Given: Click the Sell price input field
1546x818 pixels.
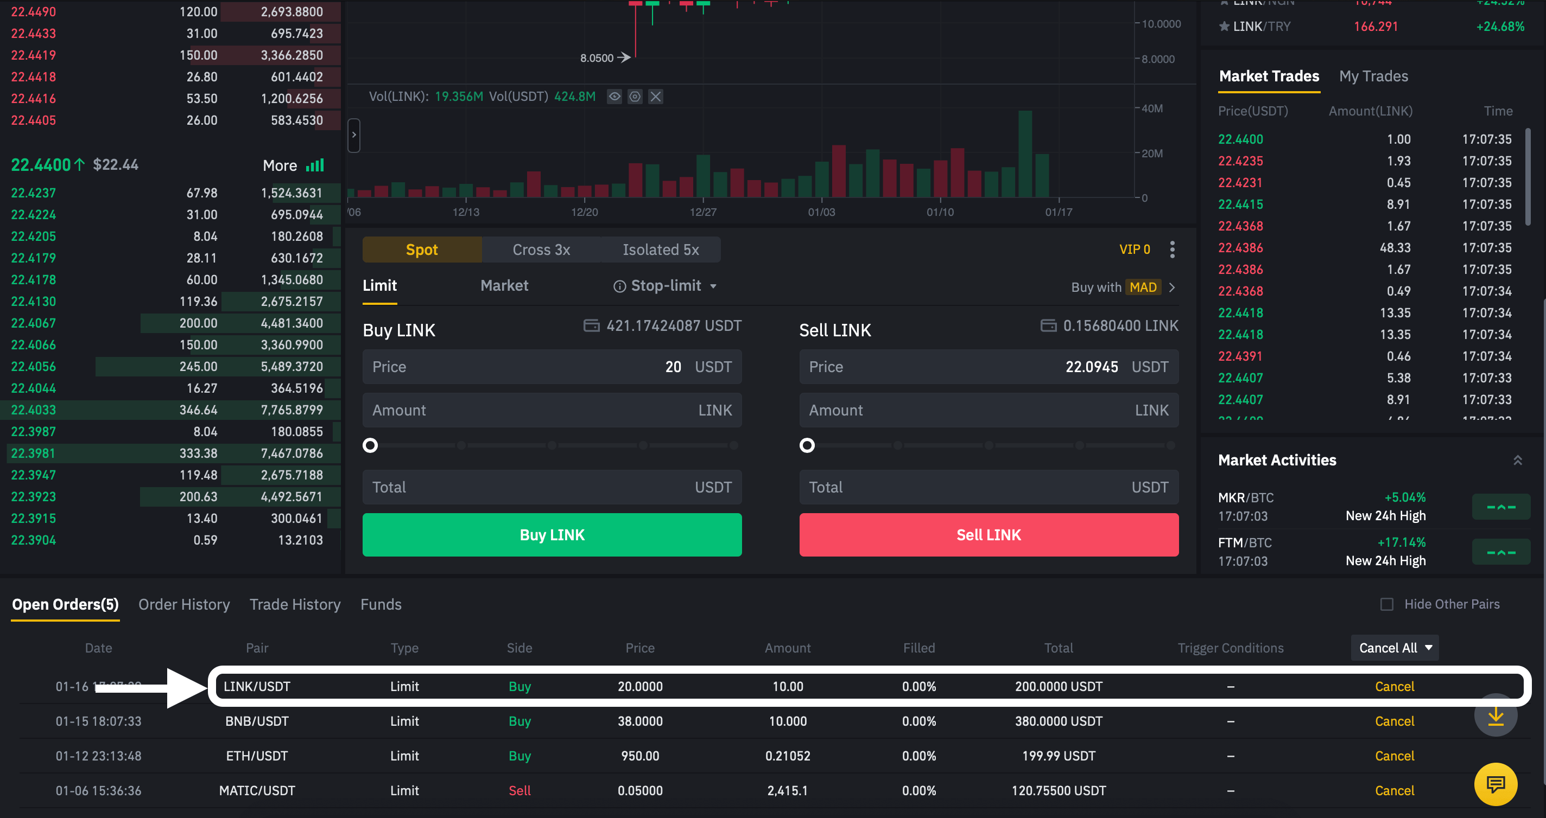Looking at the screenshot, I should point(989,367).
